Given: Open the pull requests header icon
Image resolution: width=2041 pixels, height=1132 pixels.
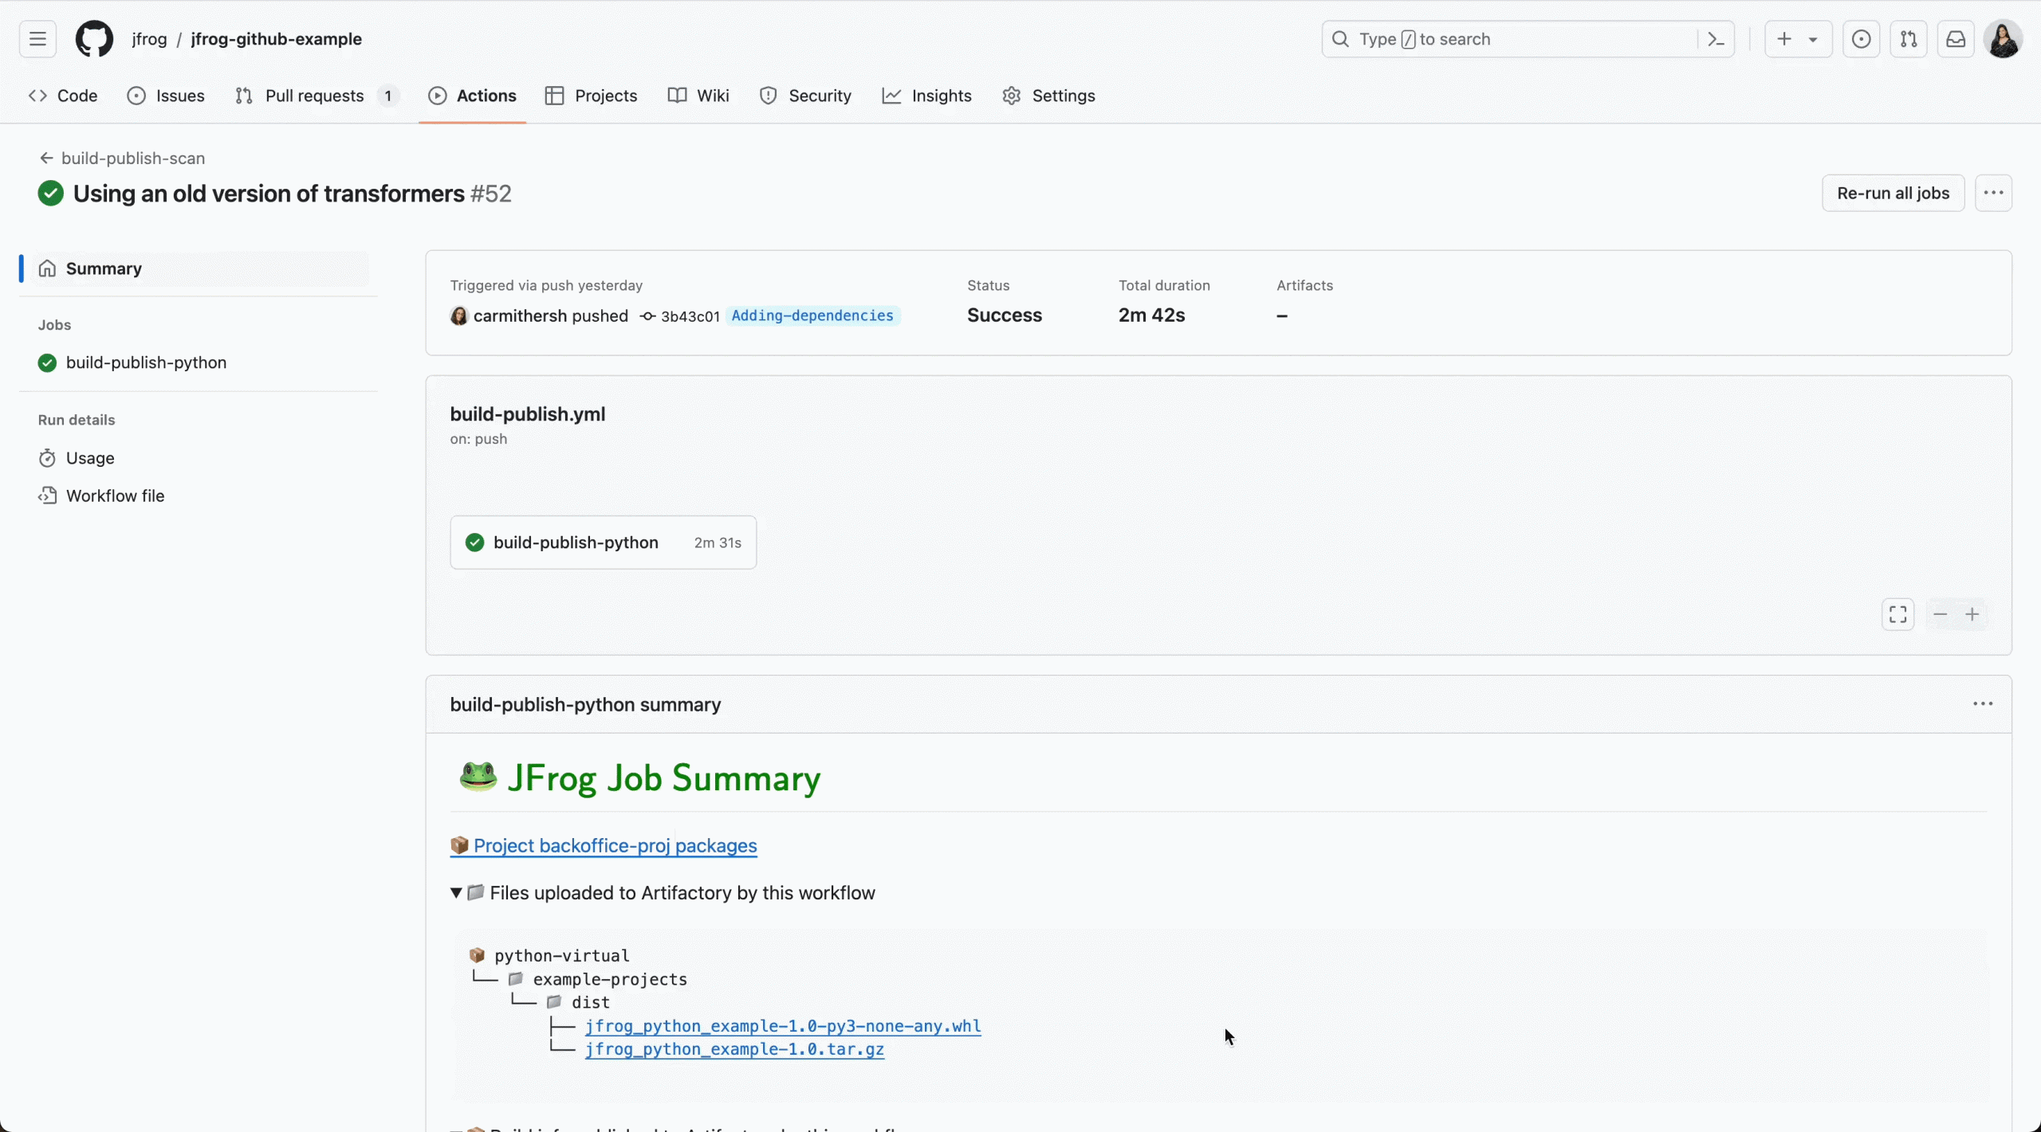Looking at the screenshot, I should pos(1909,39).
